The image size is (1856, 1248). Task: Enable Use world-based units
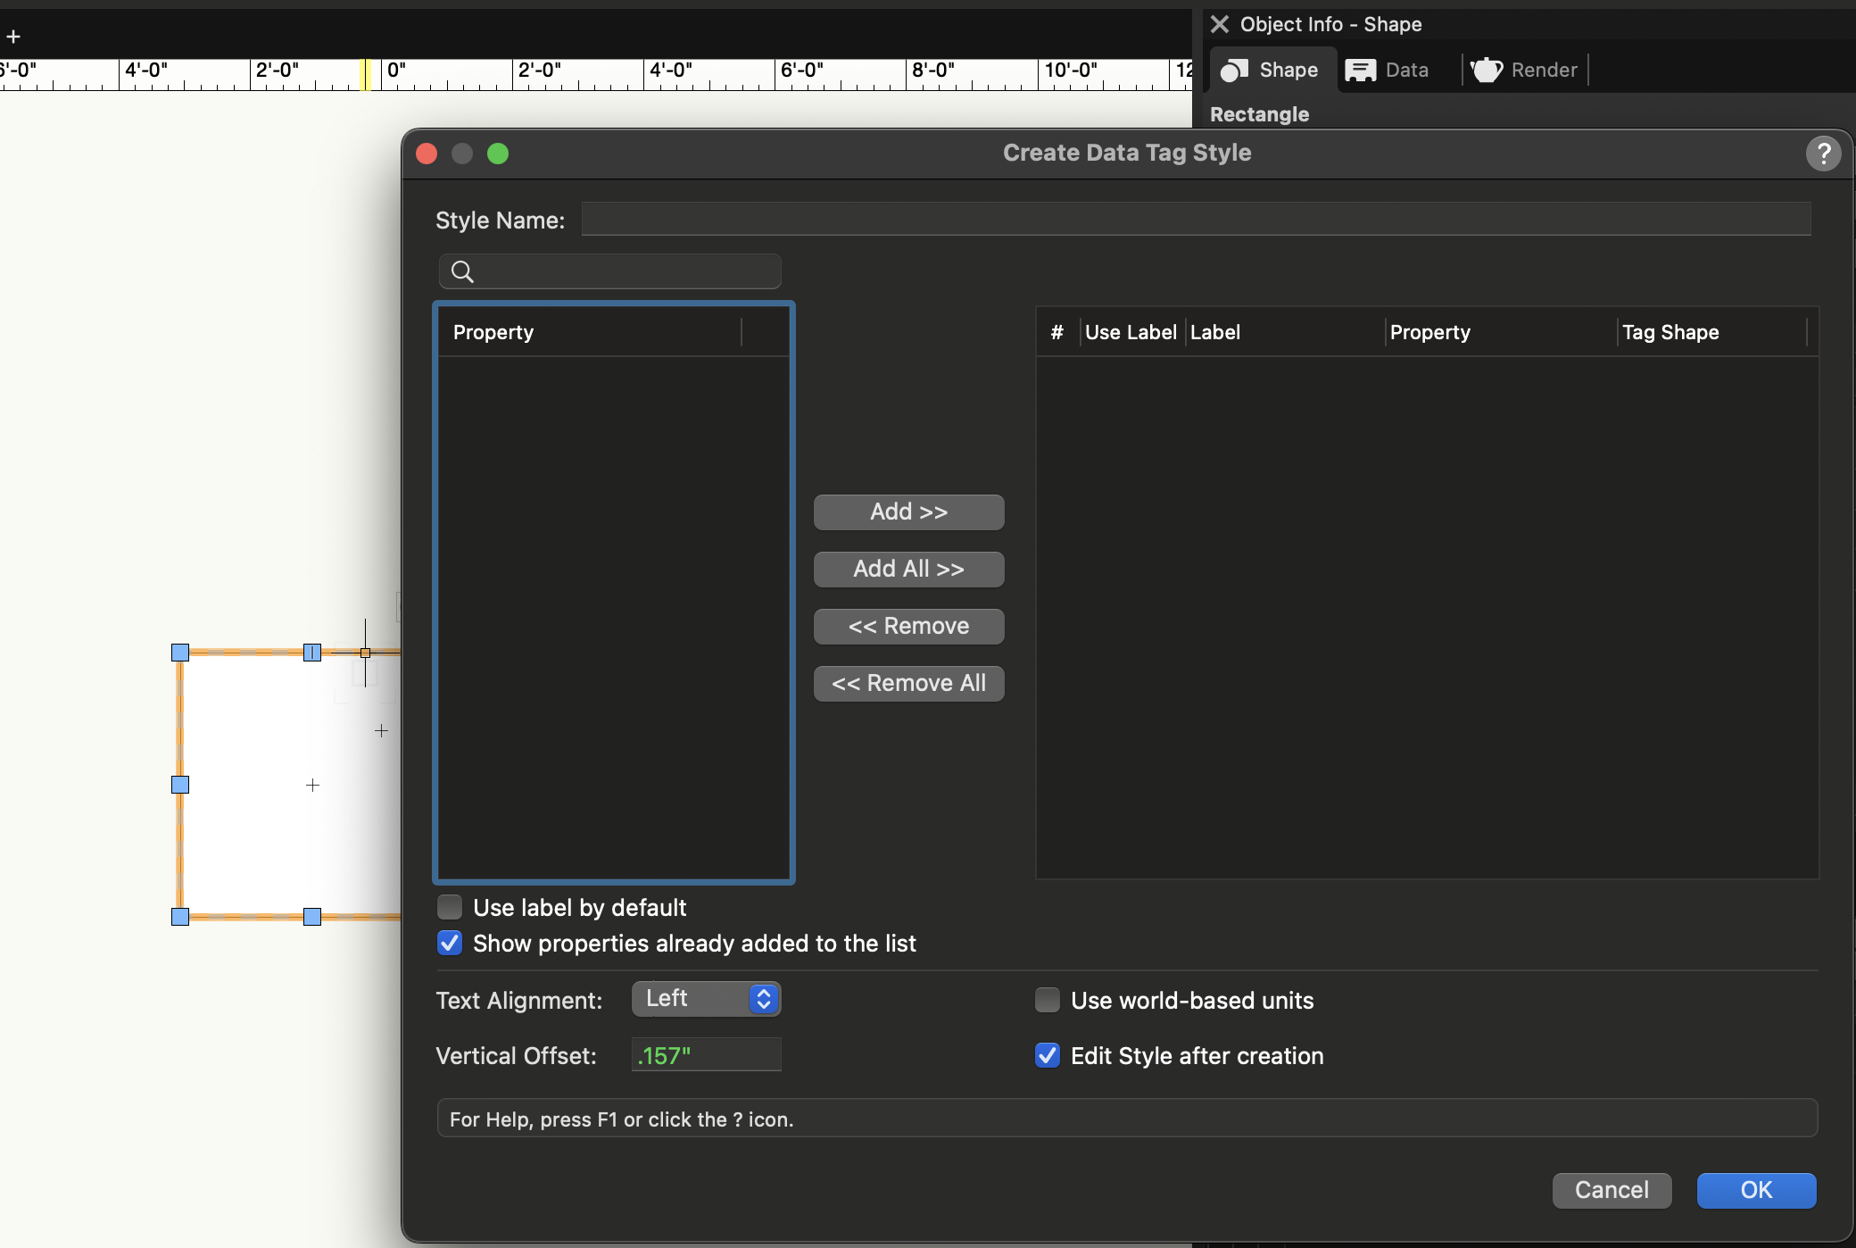[x=1048, y=1000]
